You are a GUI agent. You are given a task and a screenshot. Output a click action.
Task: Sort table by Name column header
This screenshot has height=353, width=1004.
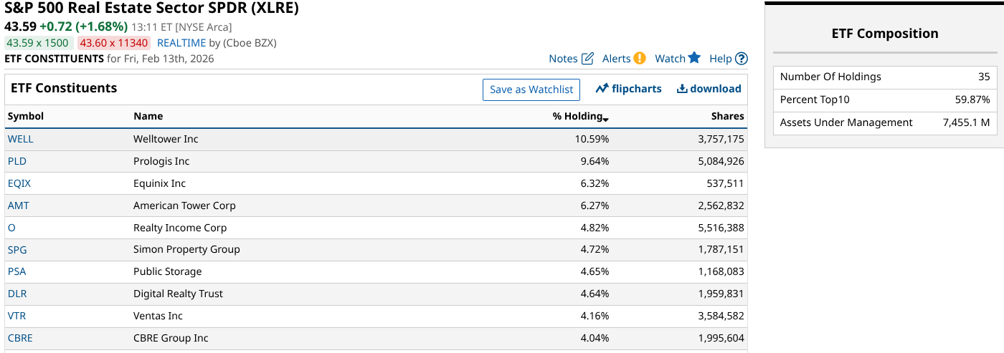148,116
